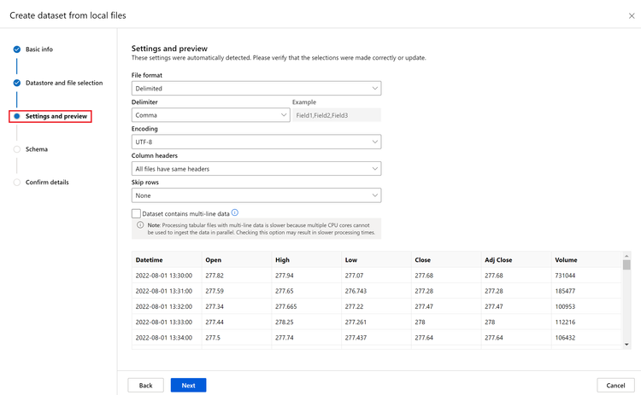Click the Confirm details step circle icon
Viewport: 641px width, 395px height.
[x=17, y=183]
